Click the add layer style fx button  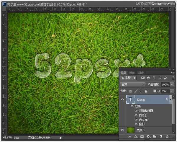click(x=136, y=137)
